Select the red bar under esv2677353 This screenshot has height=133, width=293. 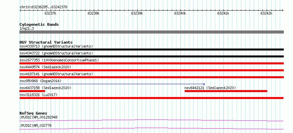tap(151, 63)
